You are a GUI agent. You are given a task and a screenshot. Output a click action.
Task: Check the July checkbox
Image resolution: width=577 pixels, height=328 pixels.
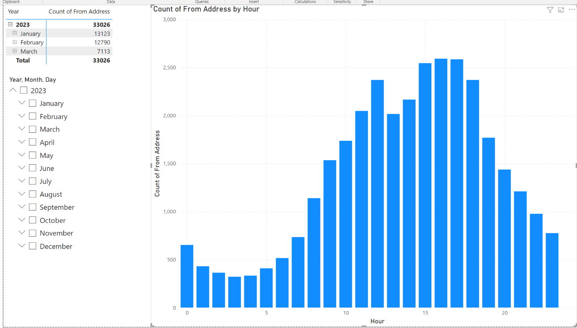(x=33, y=181)
